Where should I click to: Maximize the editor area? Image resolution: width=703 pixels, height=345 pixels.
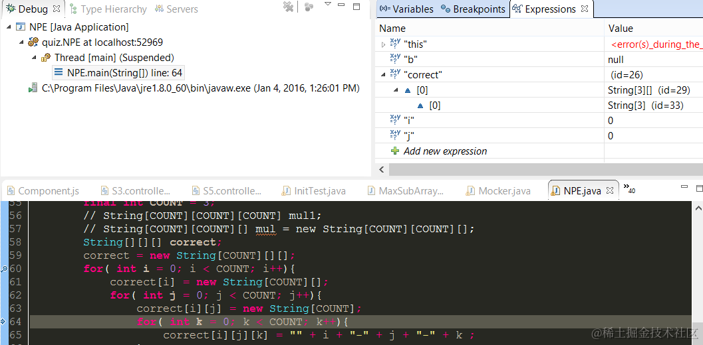(699, 188)
